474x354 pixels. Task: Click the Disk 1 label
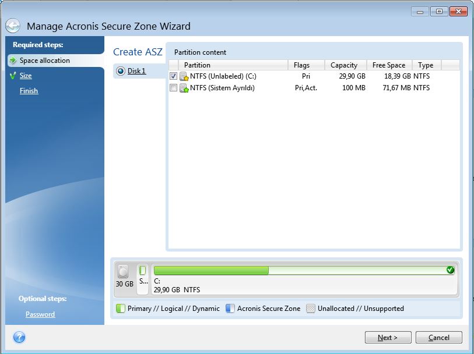pyautogui.click(x=136, y=71)
